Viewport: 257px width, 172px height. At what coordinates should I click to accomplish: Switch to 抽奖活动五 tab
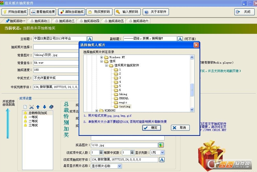pos(114,21)
